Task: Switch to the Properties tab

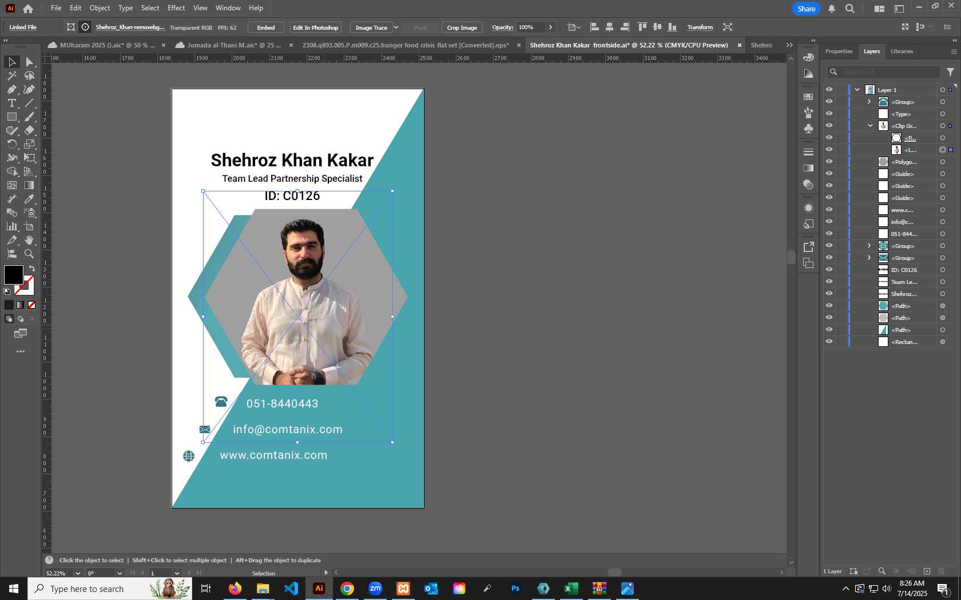Action: pyautogui.click(x=839, y=51)
